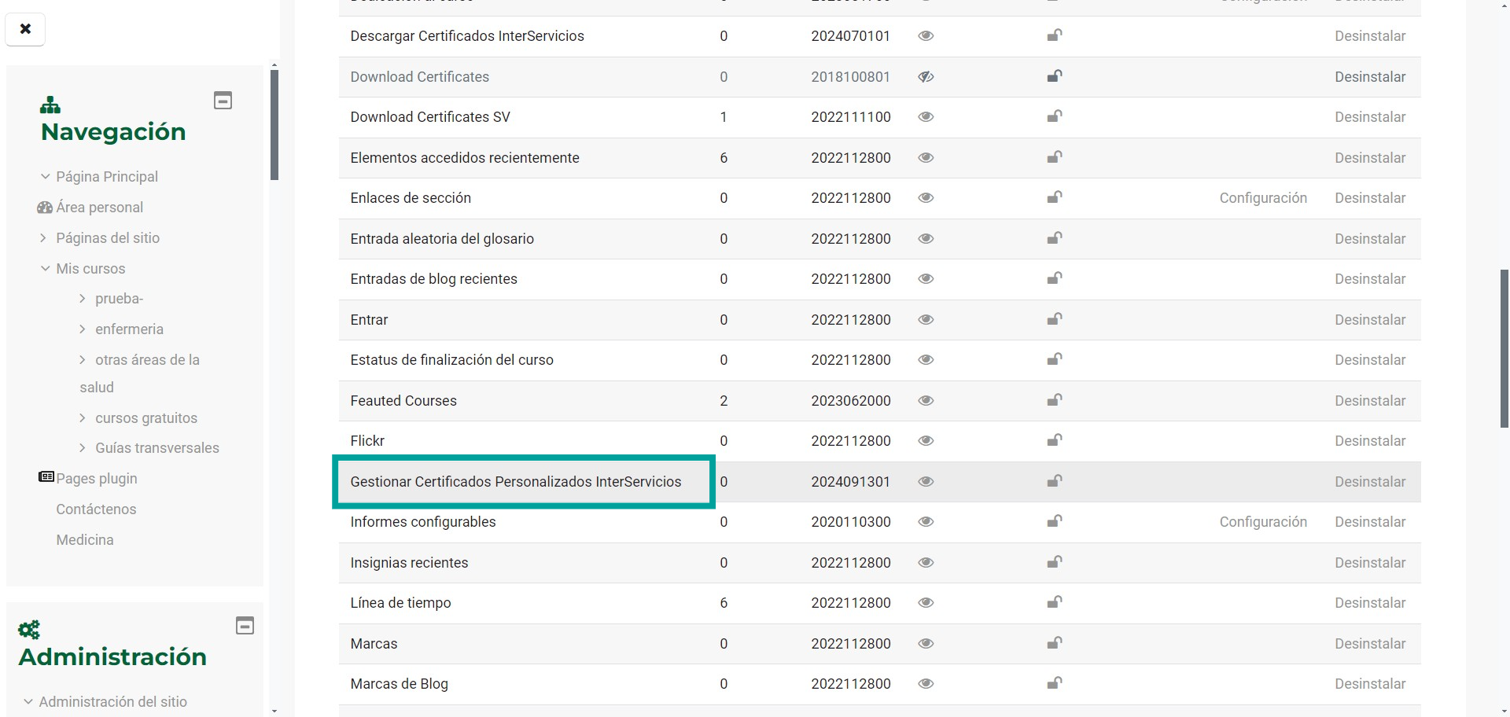1510x717 pixels.
Task: Click Desinstalar for Featured Courses block
Action: (1369, 401)
